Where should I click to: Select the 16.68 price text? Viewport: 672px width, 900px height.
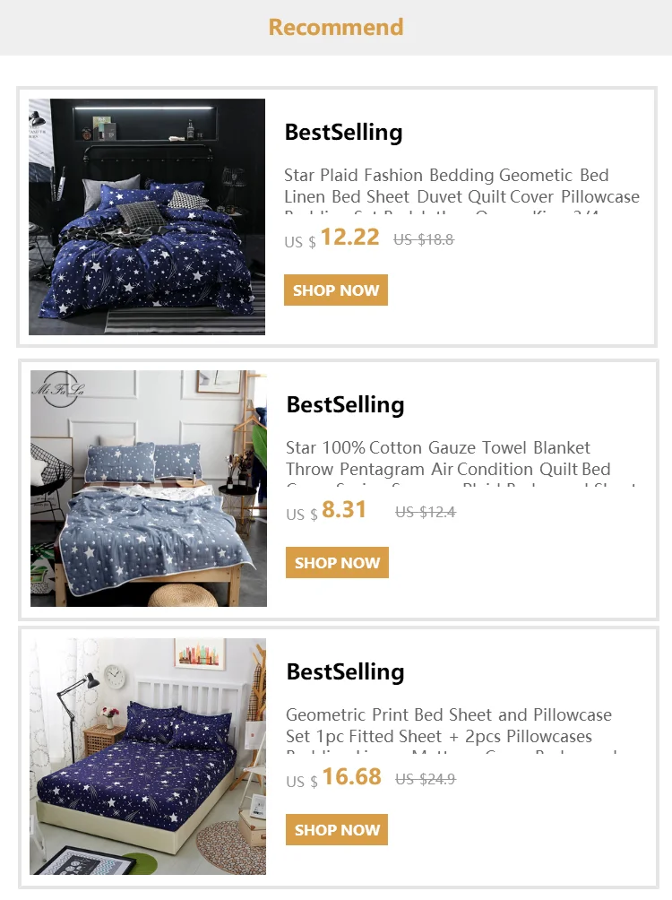click(x=352, y=776)
